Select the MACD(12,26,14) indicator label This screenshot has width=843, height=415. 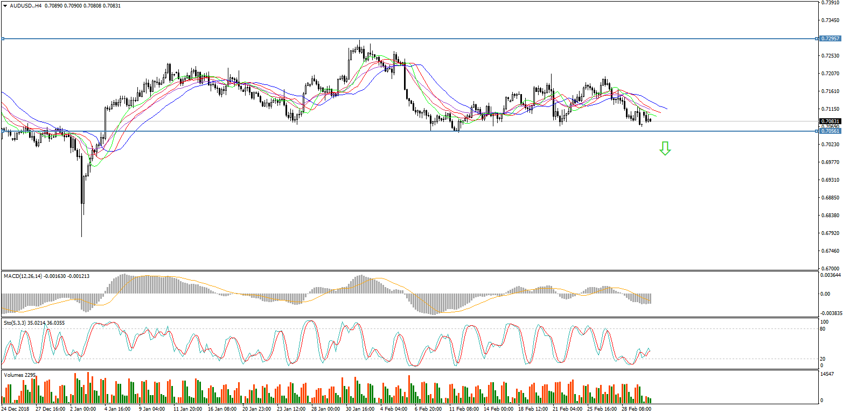tap(23, 276)
